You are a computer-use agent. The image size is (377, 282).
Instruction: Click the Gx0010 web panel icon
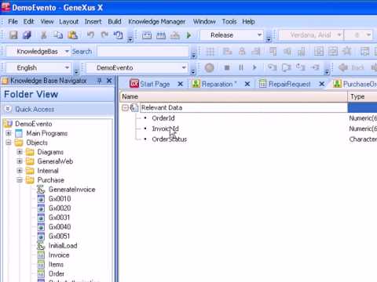point(41,199)
